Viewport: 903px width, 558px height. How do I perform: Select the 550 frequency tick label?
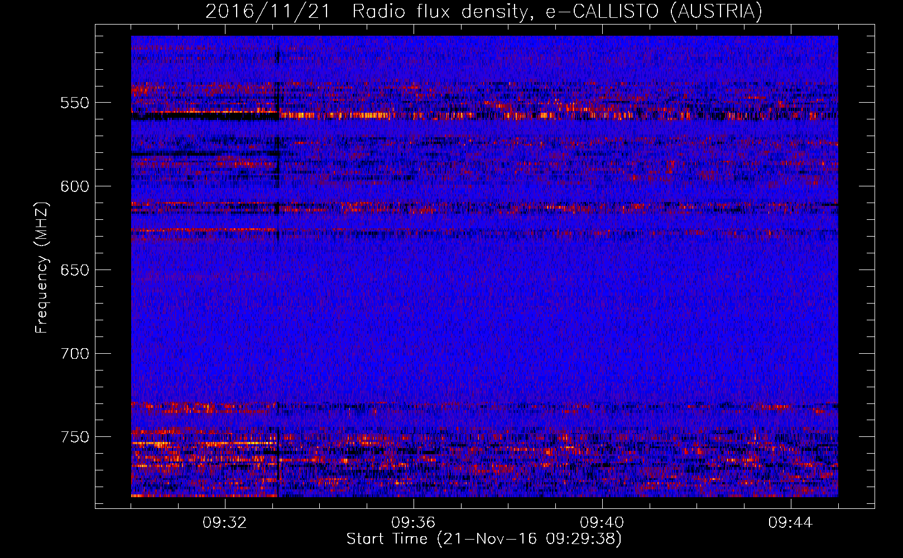[74, 103]
